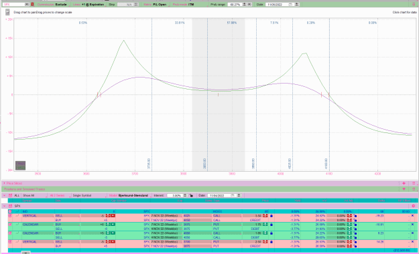419x254 pixels.
Task: Adjust the Interest rate stepper arrows
Action: tap(185, 195)
